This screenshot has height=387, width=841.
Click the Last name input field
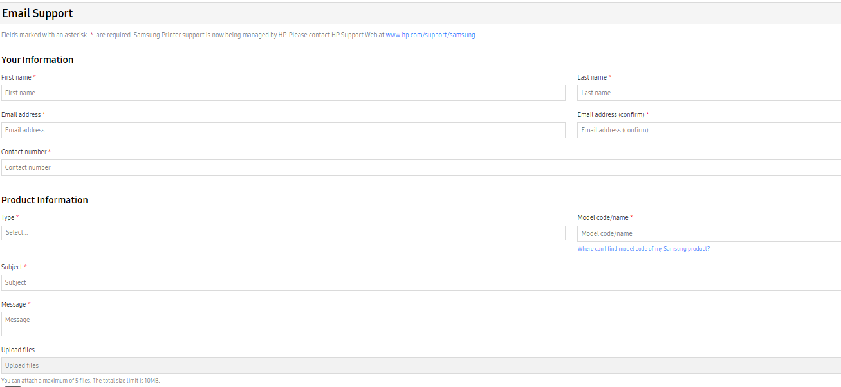[x=708, y=93]
